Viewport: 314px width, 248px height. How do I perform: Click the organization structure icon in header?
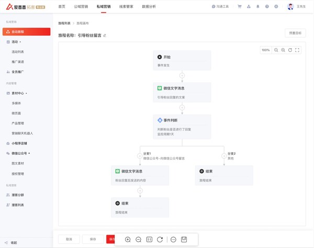click(x=249, y=7)
